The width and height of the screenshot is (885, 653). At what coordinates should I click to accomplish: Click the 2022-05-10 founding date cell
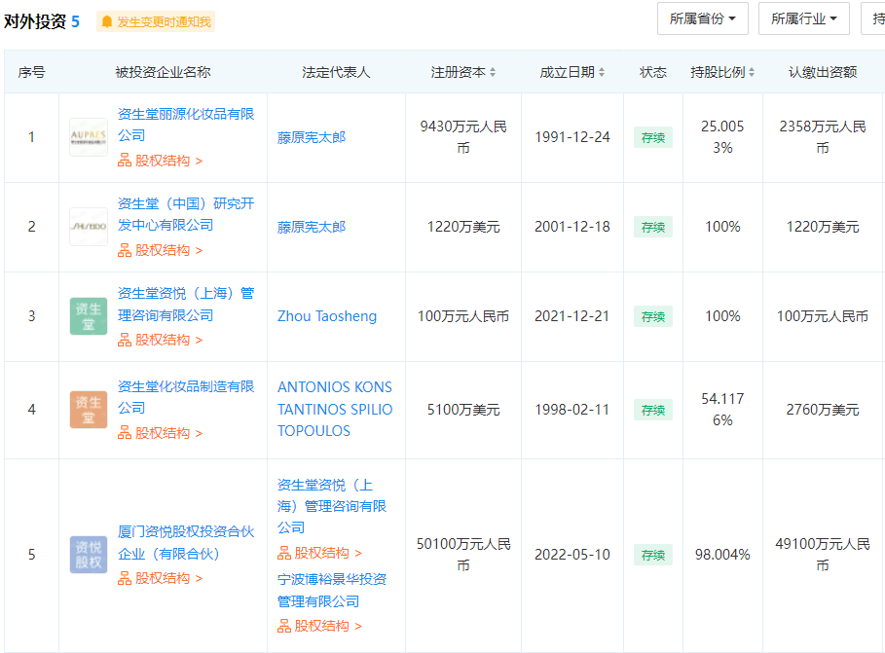[572, 555]
